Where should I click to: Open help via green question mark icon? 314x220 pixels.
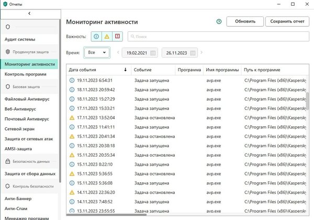pyautogui.click(x=219, y=21)
